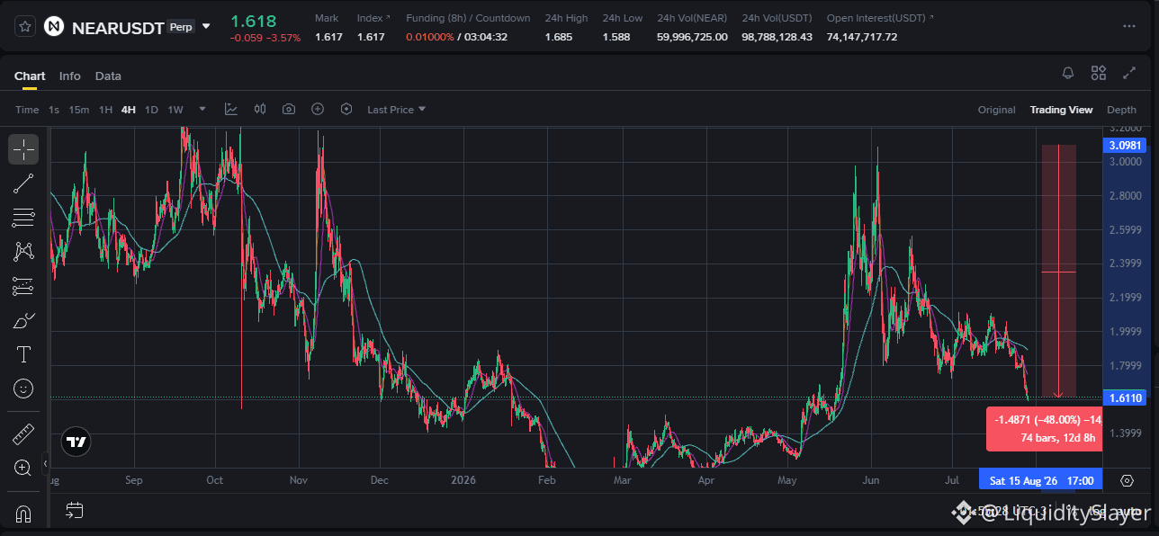Add NEARUSDT to favorites with star icon

[x=25, y=27]
